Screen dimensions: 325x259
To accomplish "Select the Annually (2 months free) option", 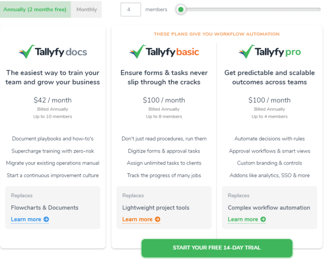I will [35, 9].
